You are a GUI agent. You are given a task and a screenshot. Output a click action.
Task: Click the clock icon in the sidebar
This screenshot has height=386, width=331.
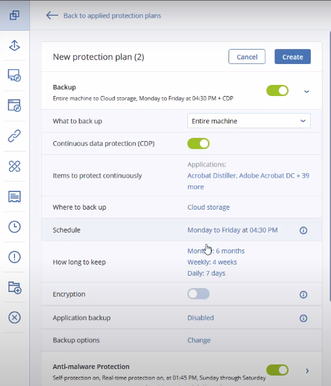point(14,227)
